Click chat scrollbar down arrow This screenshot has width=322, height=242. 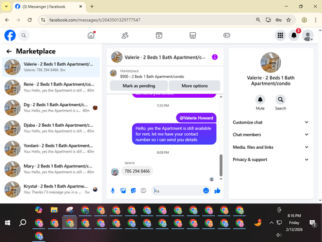pyautogui.click(x=221, y=179)
